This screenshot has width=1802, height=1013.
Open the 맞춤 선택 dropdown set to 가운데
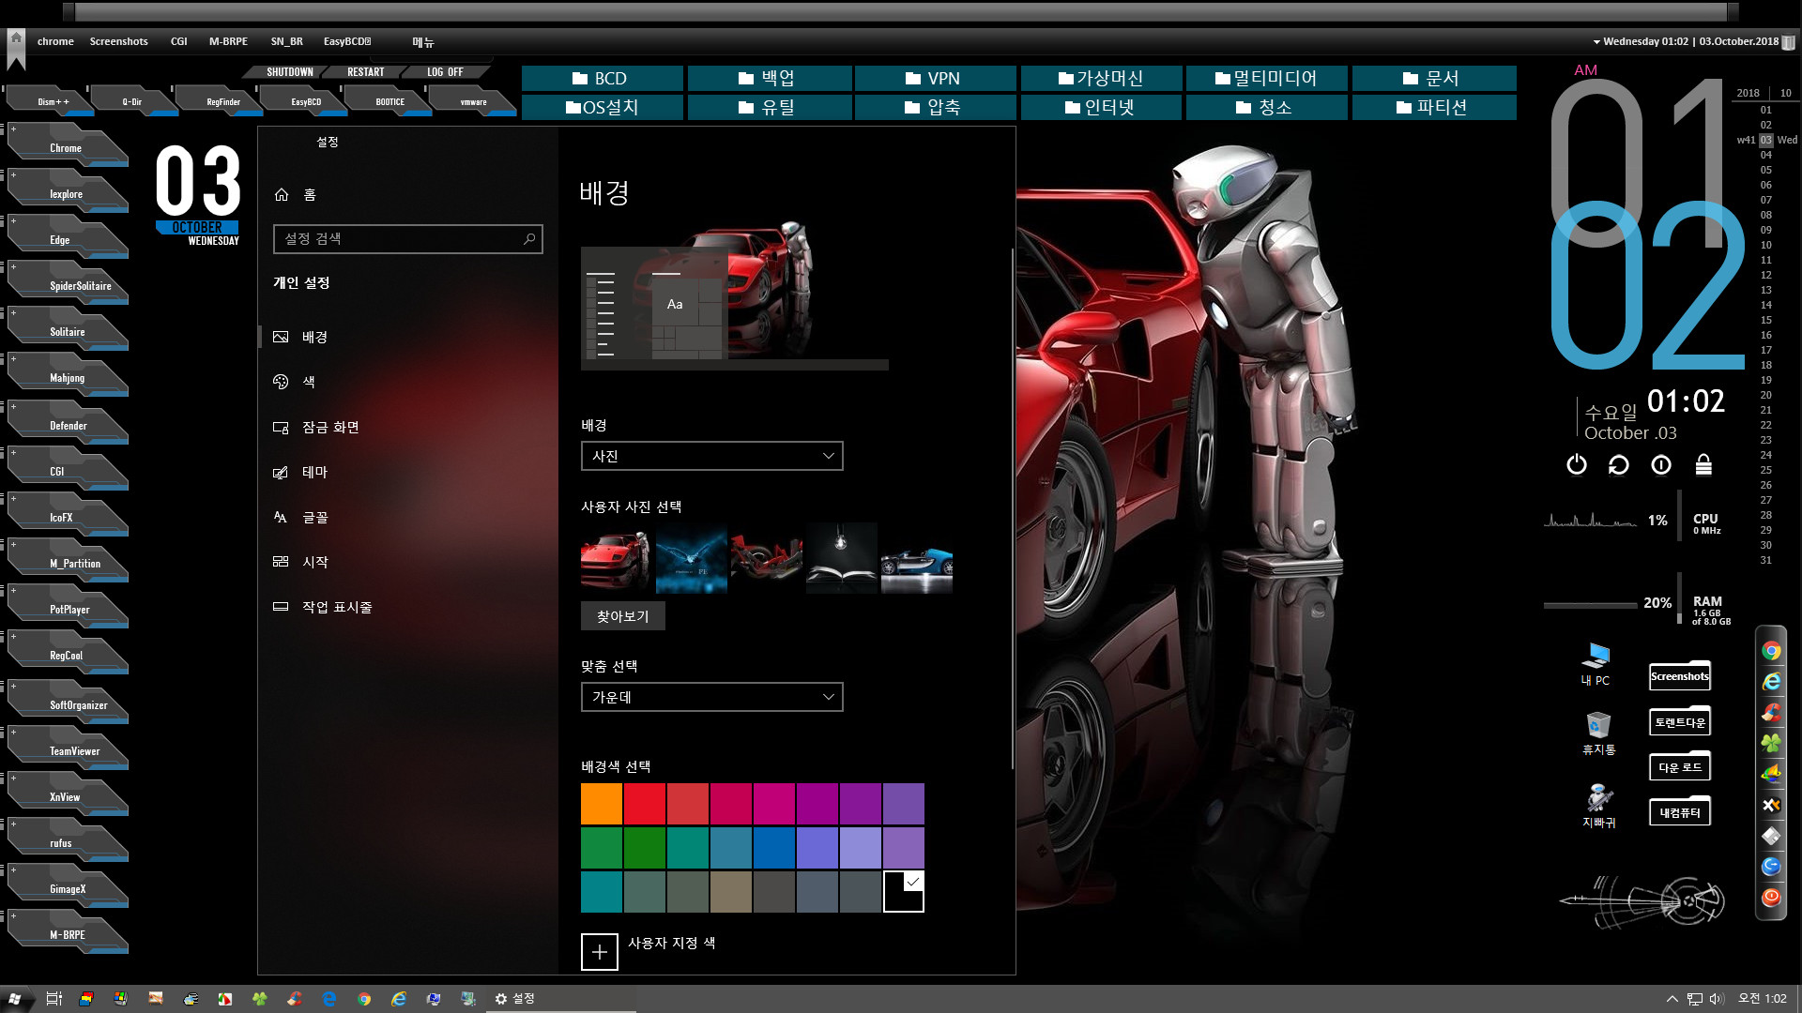(x=712, y=697)
